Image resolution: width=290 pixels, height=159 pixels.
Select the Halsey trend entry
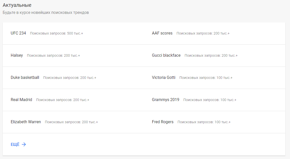click(x=17, y=55)
